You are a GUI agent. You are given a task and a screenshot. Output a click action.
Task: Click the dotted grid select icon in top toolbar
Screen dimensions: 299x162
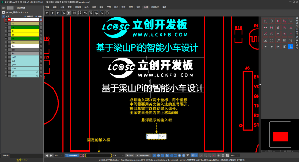(x=74, y=13)
